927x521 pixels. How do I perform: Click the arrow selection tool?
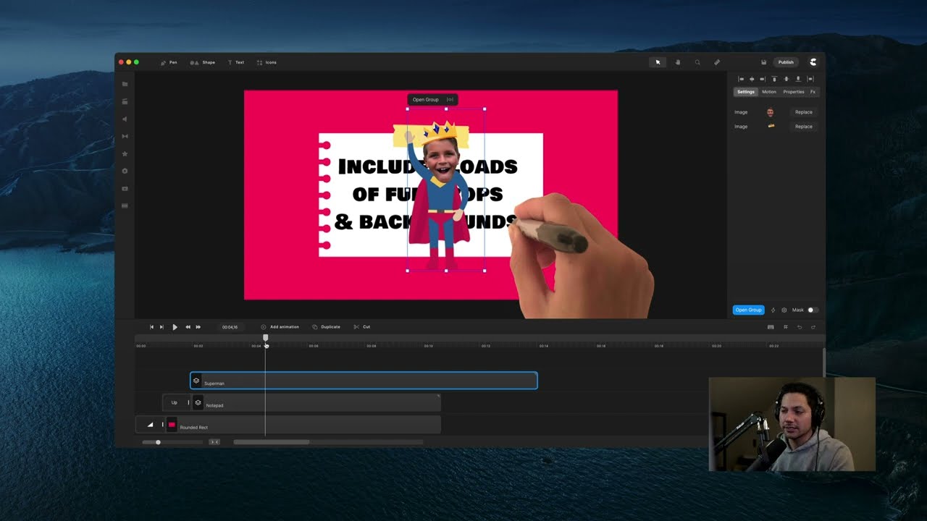click(x=658, y=62)
